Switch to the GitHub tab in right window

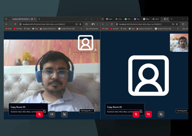[109, 19]
